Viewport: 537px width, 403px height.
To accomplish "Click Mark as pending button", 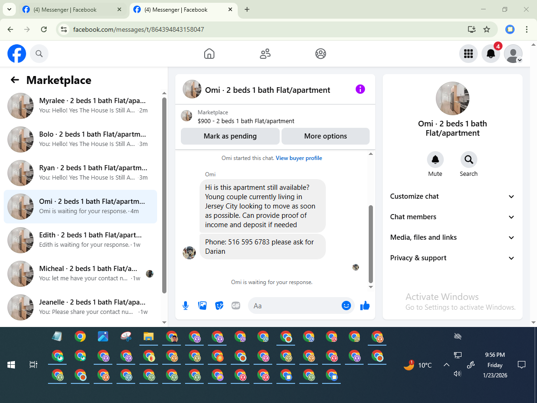I will [x=230, y=136].
